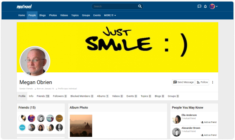Click the Friends (15) heading
The width and height of the screenshot is (235, 140).
pyautogui.click(x=27, y=107)
